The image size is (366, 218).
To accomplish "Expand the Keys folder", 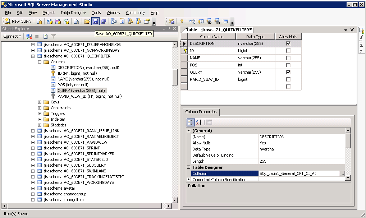I will point(40,102).
